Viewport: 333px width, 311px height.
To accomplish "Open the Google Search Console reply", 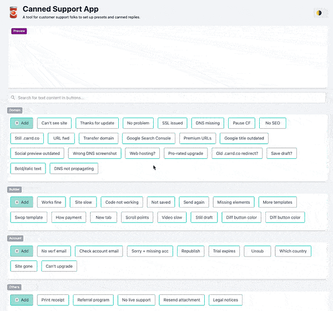I will point(149,138).
